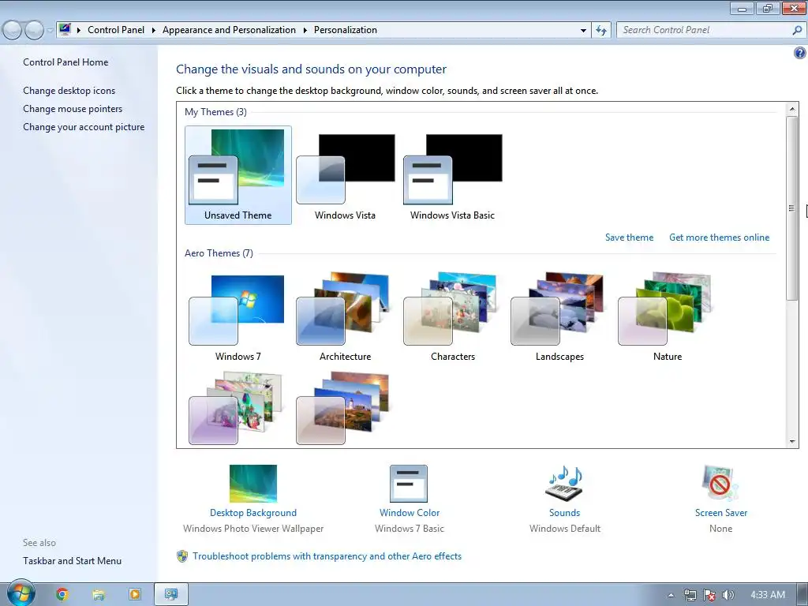Open Taskbar and Start Menu link
The image size is (808, 606).
[x=72, y=561]
